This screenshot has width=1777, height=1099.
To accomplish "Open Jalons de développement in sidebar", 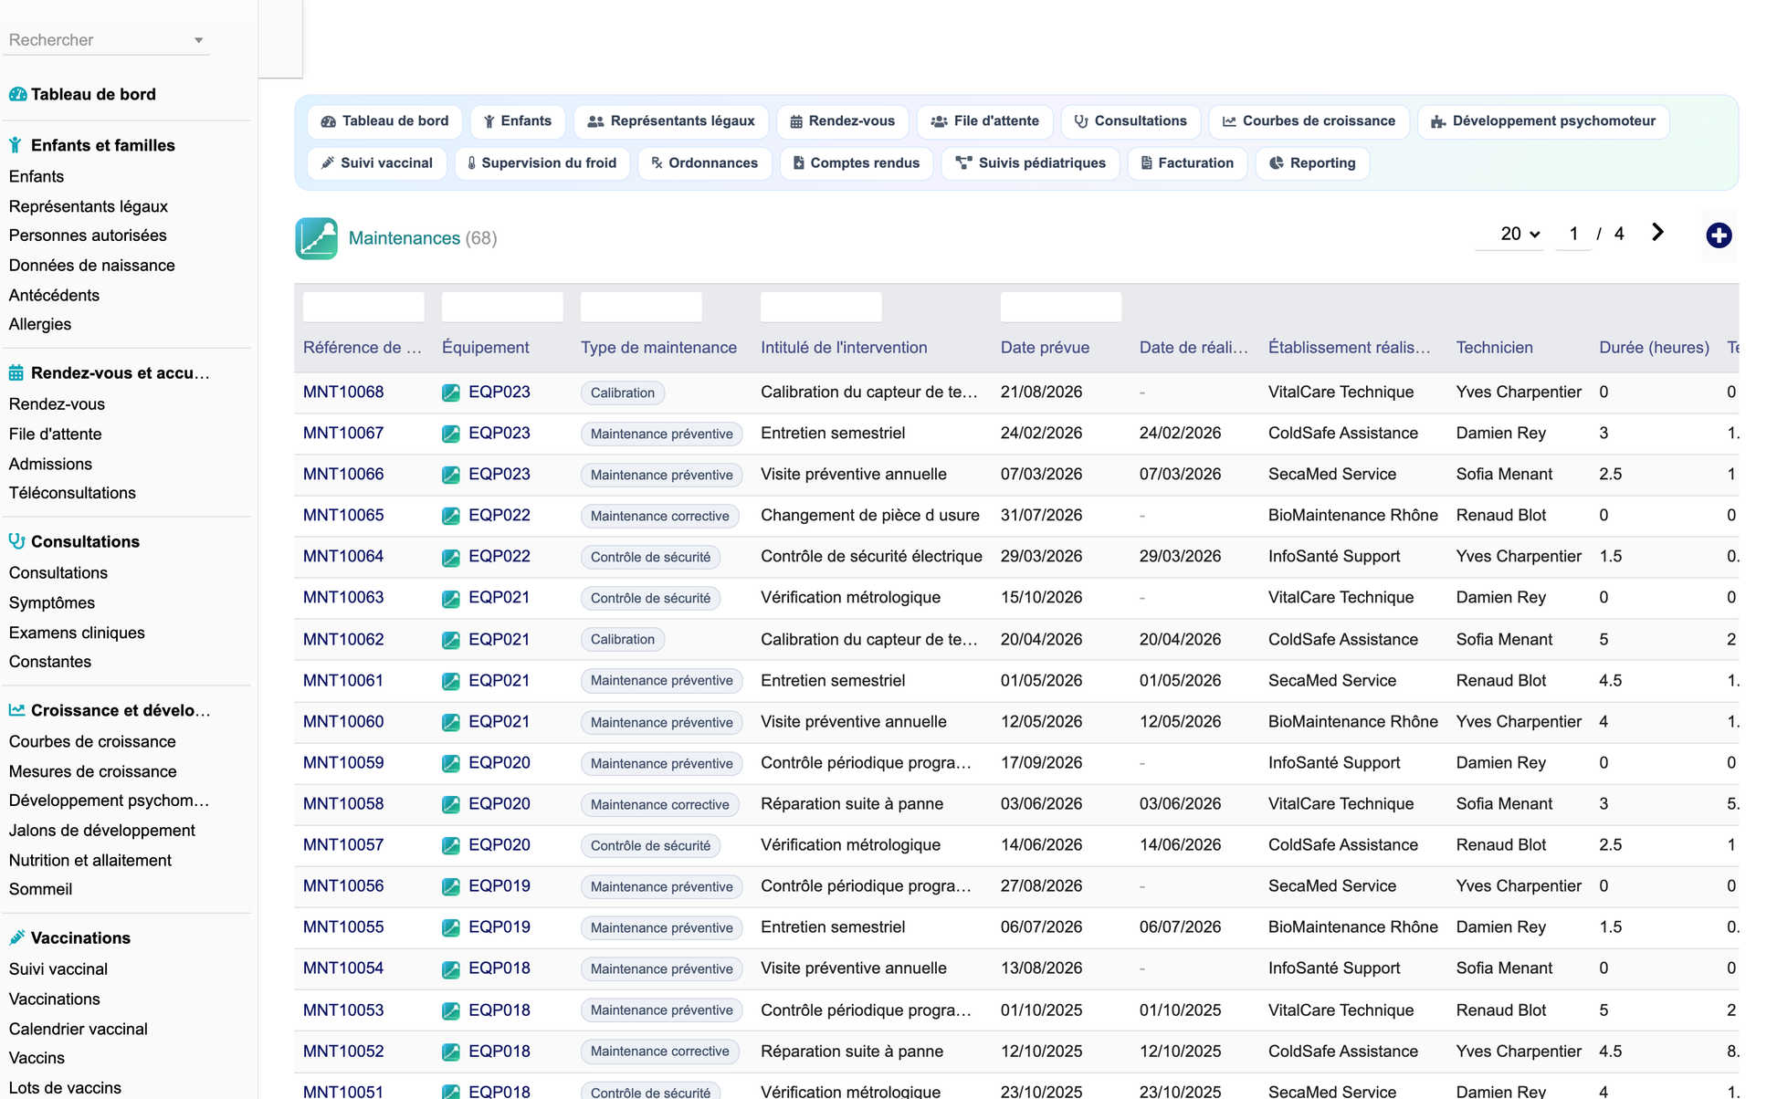I will [101, 831].
